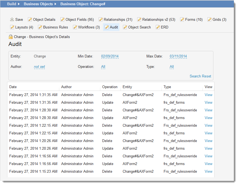The width and height of the screenshot is (238, 185).
Task: Open the Operation filter set to All
Action: click(103, 67)
